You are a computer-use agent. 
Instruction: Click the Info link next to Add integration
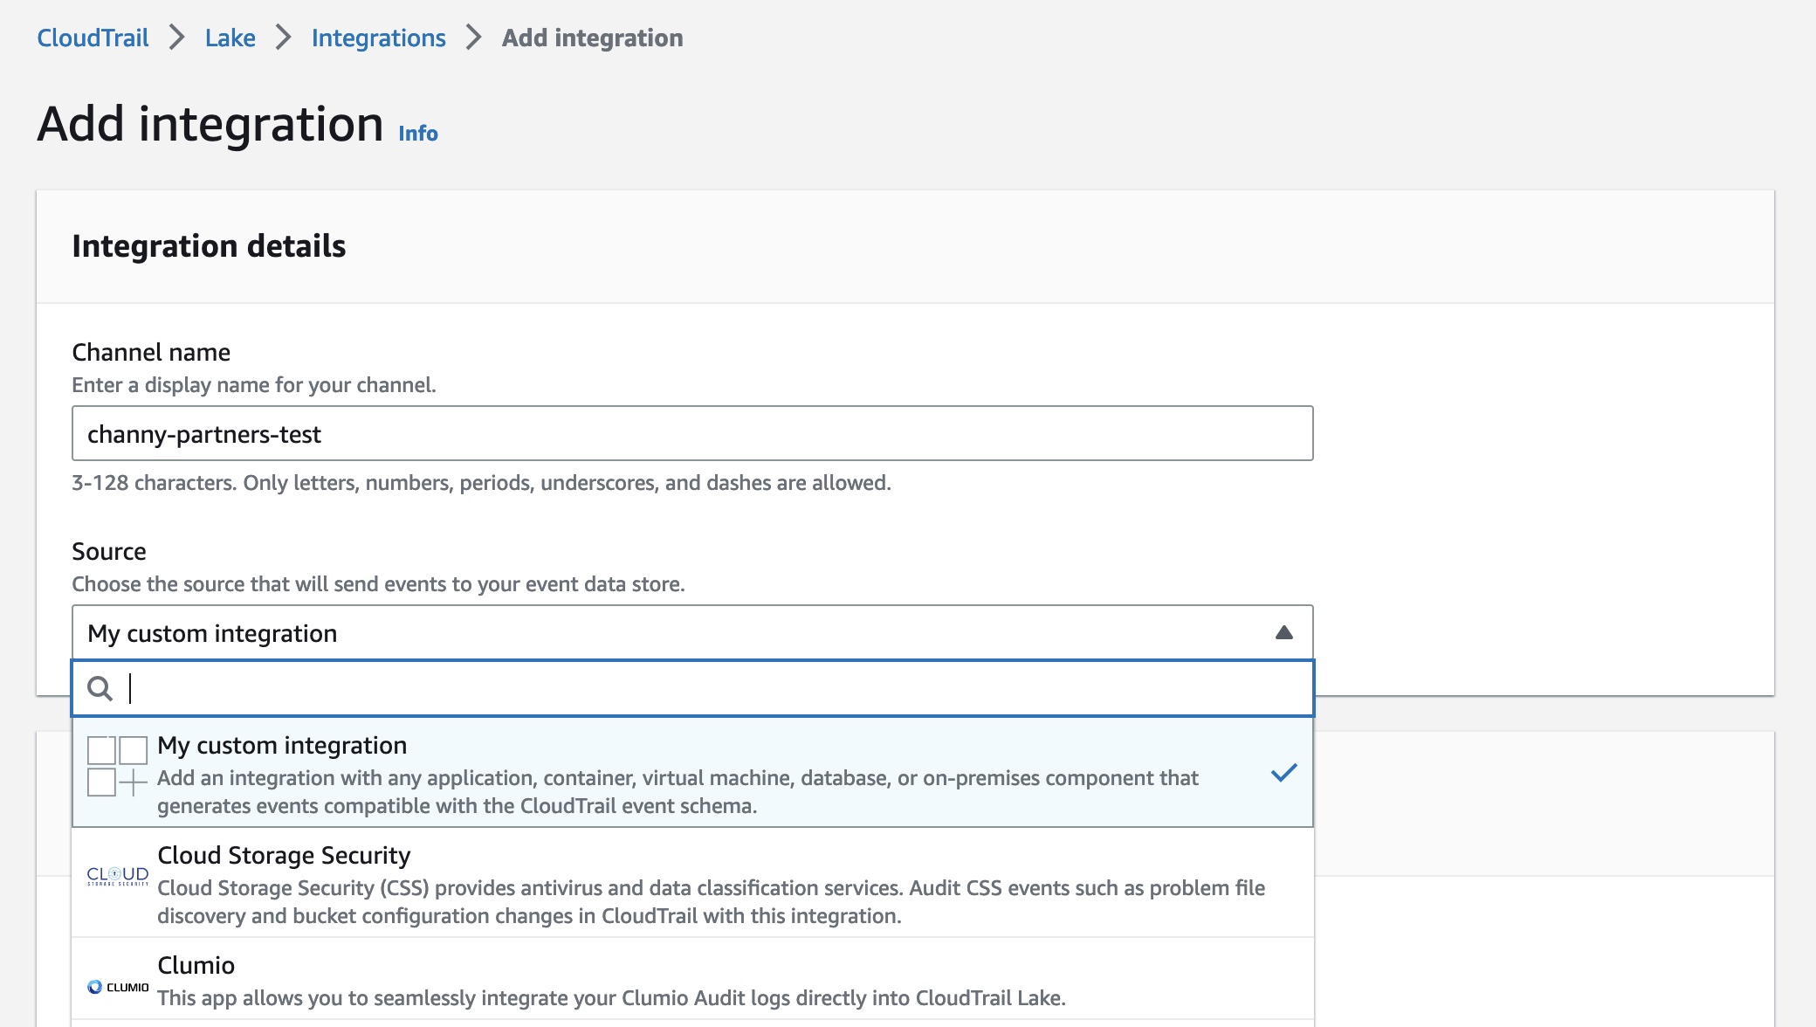coord(418,134)
